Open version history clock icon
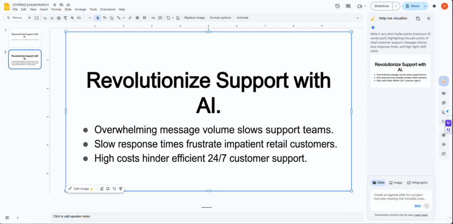 338,6
